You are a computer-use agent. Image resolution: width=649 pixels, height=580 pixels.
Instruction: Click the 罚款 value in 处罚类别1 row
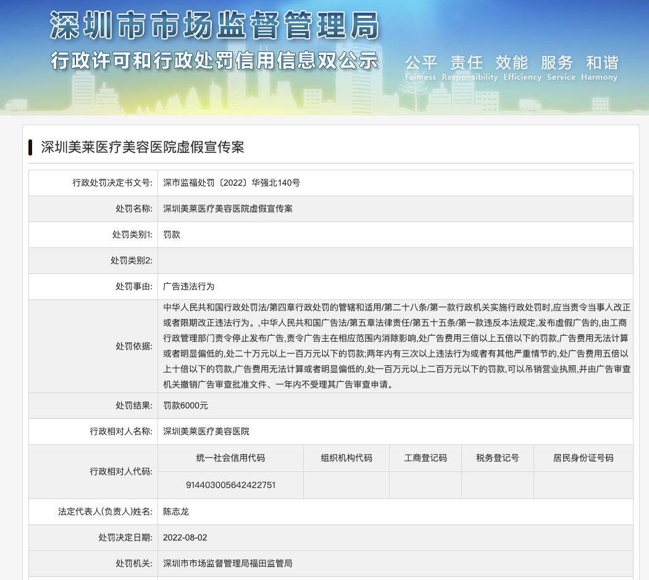[172, 234]
